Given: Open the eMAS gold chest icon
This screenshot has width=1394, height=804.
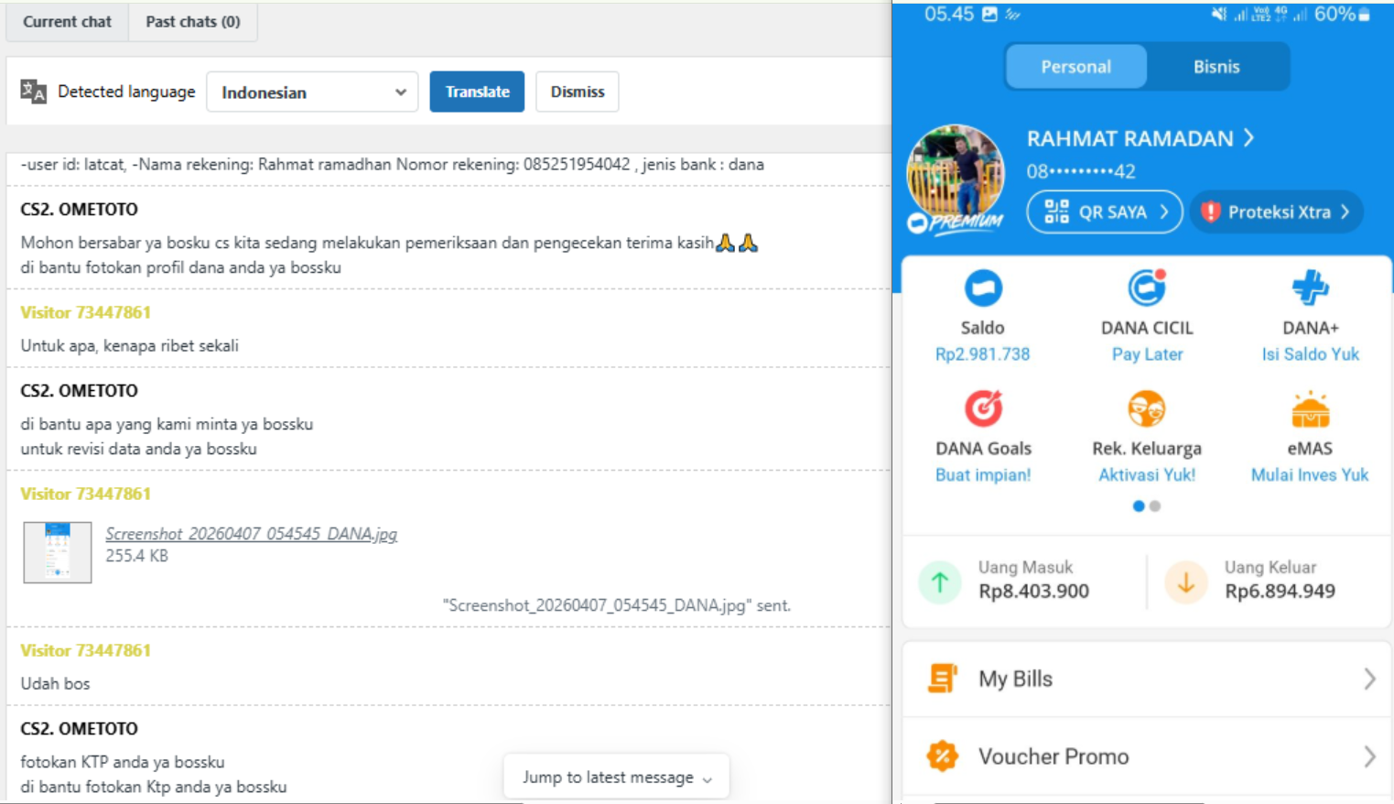Looking at the screenshot, I should point(1310,408).
